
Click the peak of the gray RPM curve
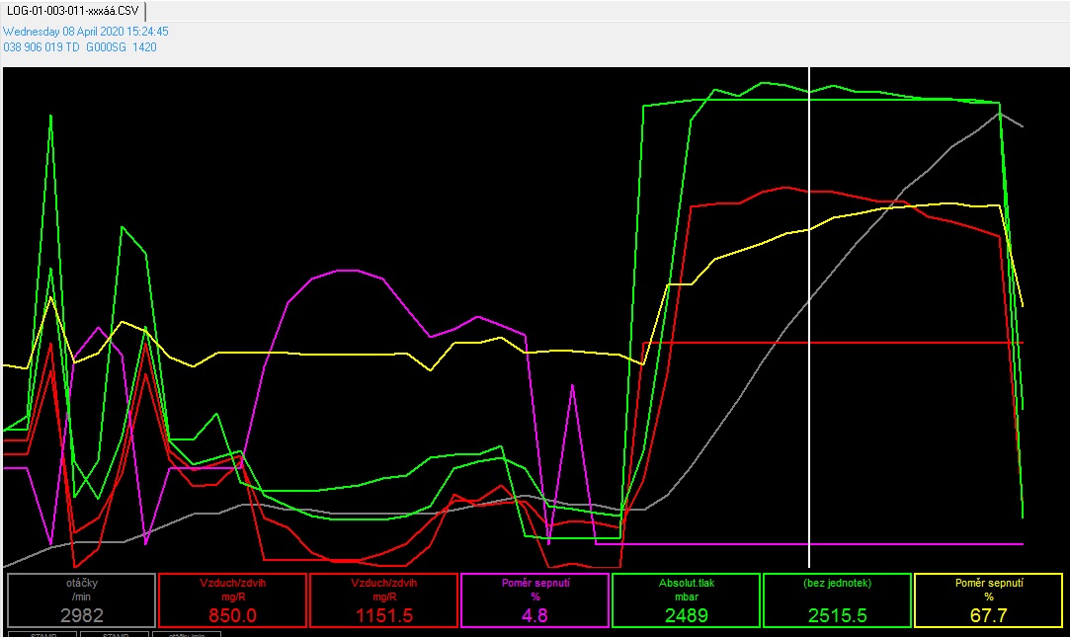[999, 113]
